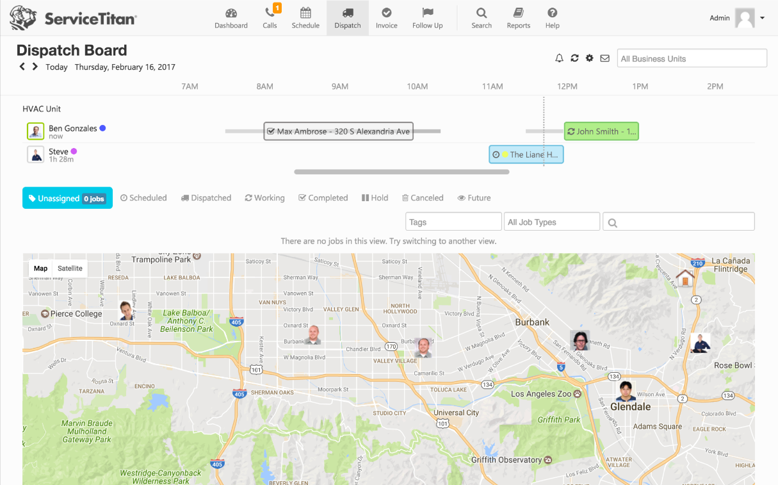778x485 pixels.
Task: Open the Tags filter field
Action: (x=453, y=222)
